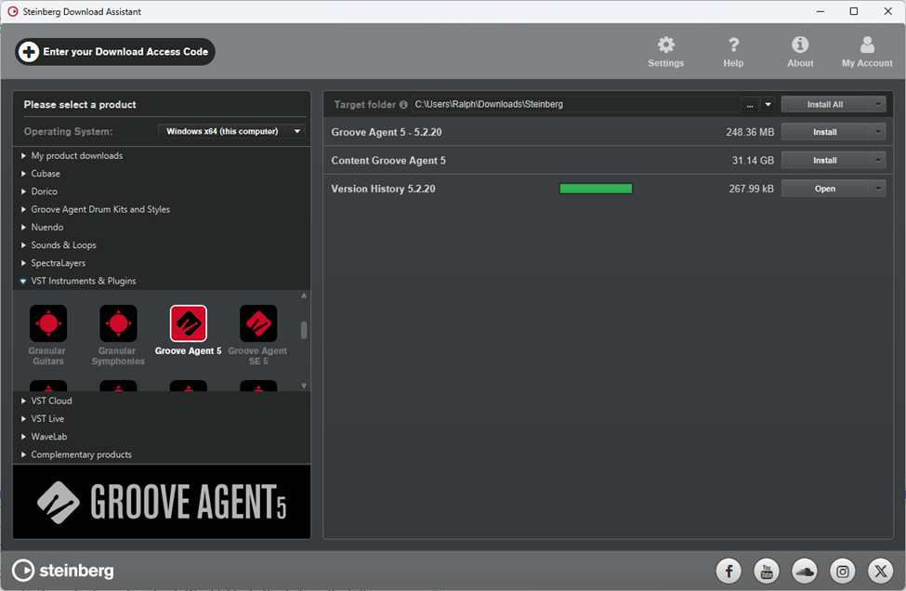The width and height of the screenshot is (906, 591).
Task: Click the Groove Agent 5 banner image
Action: [x=162, y=502]
